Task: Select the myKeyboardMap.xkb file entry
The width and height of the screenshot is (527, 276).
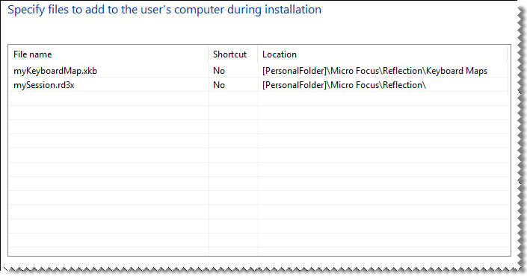Action: (55, 71)
